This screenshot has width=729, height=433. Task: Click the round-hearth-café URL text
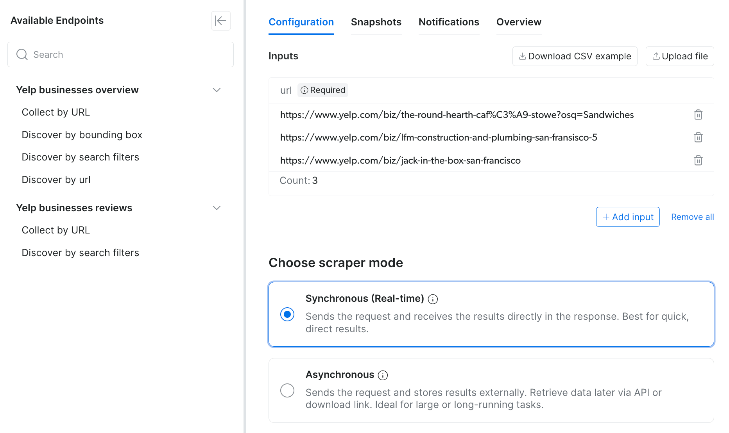point(457,115)
